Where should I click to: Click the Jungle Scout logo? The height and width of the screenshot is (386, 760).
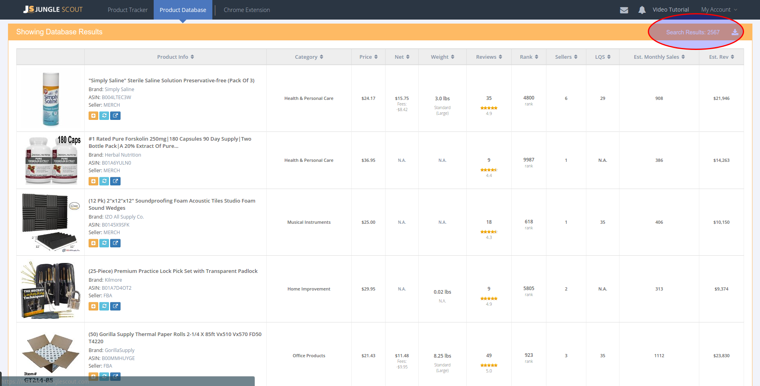(53, 9)
